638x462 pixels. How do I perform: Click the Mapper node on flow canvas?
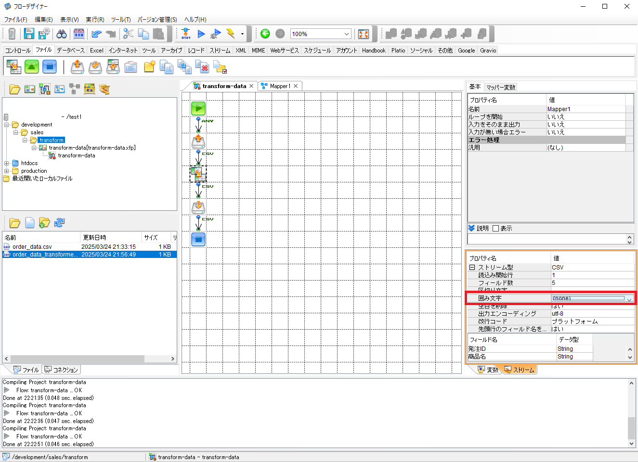(x=198, y=174)
